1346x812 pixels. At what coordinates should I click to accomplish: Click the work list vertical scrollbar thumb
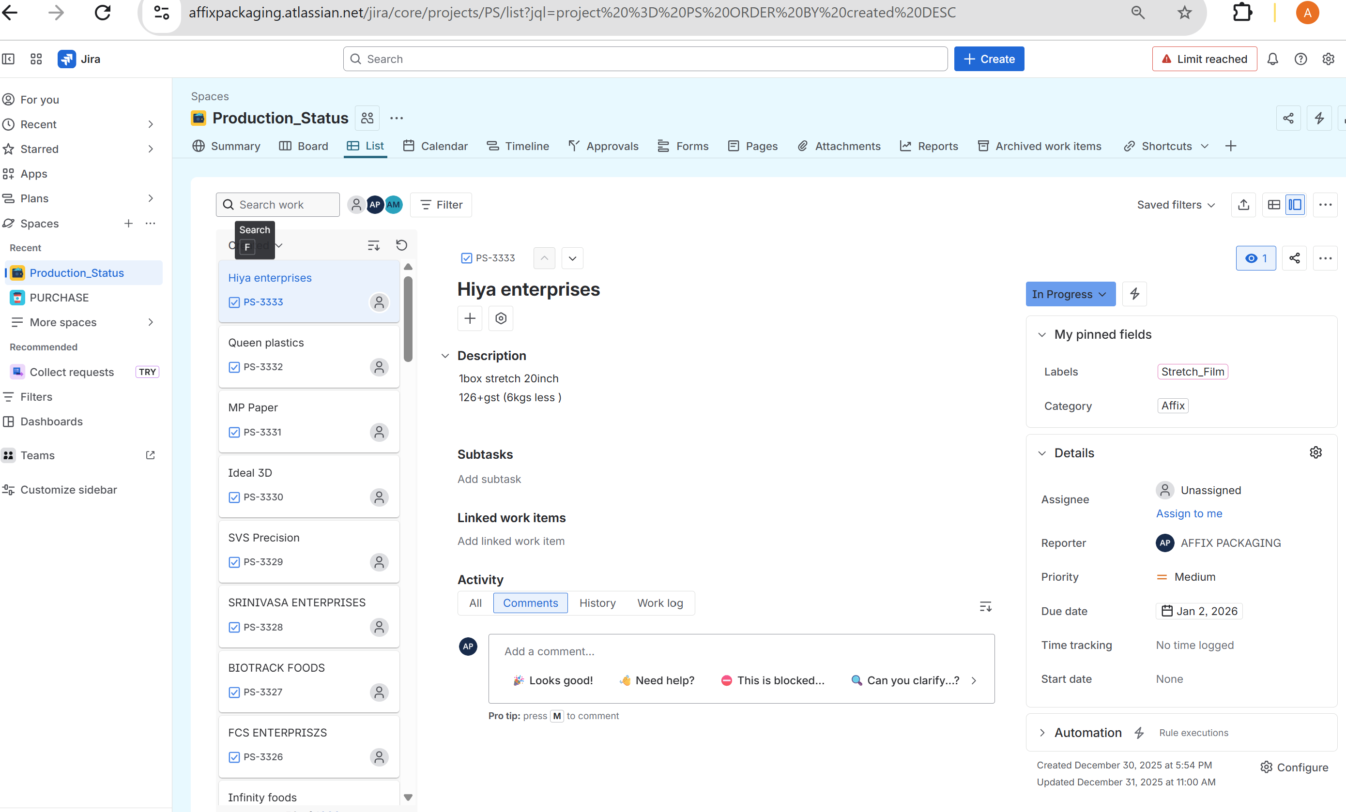408,319
